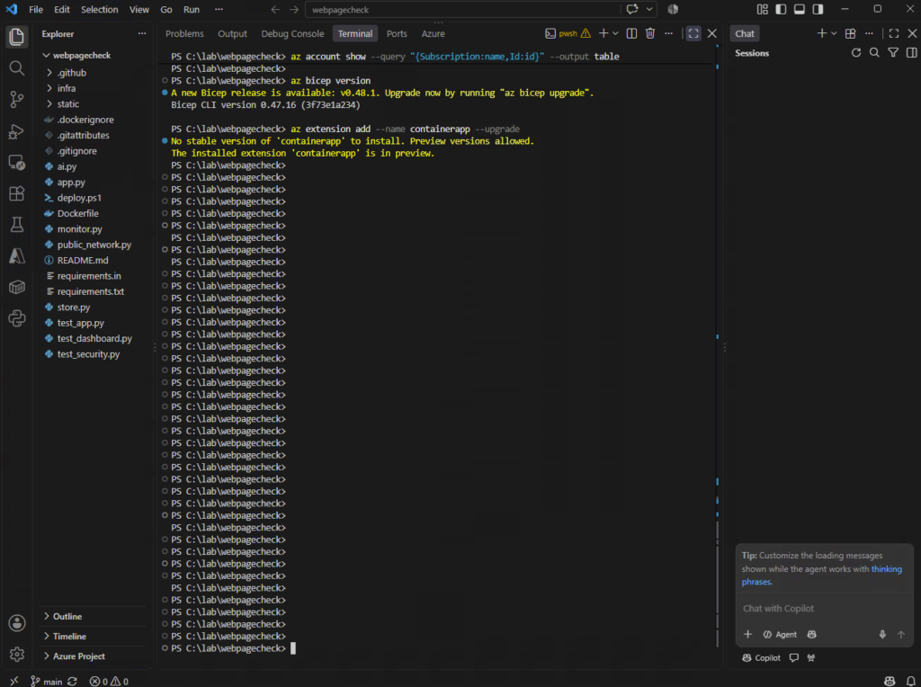
Task: Open the new chat dropdown arrow
Action: [x=834, y=33]
